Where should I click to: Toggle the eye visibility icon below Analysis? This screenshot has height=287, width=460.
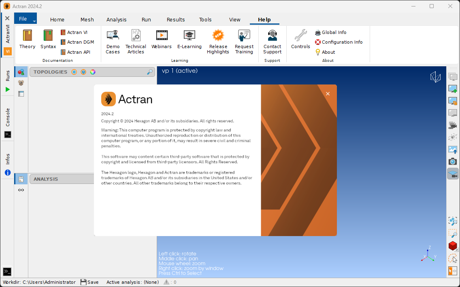pos(21,190)
